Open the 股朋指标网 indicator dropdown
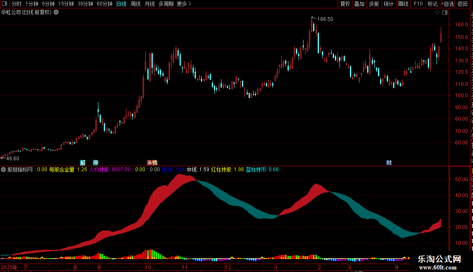473x272 pixels. (3, 169)
